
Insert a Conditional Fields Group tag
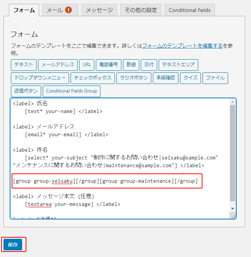[71, 91]
